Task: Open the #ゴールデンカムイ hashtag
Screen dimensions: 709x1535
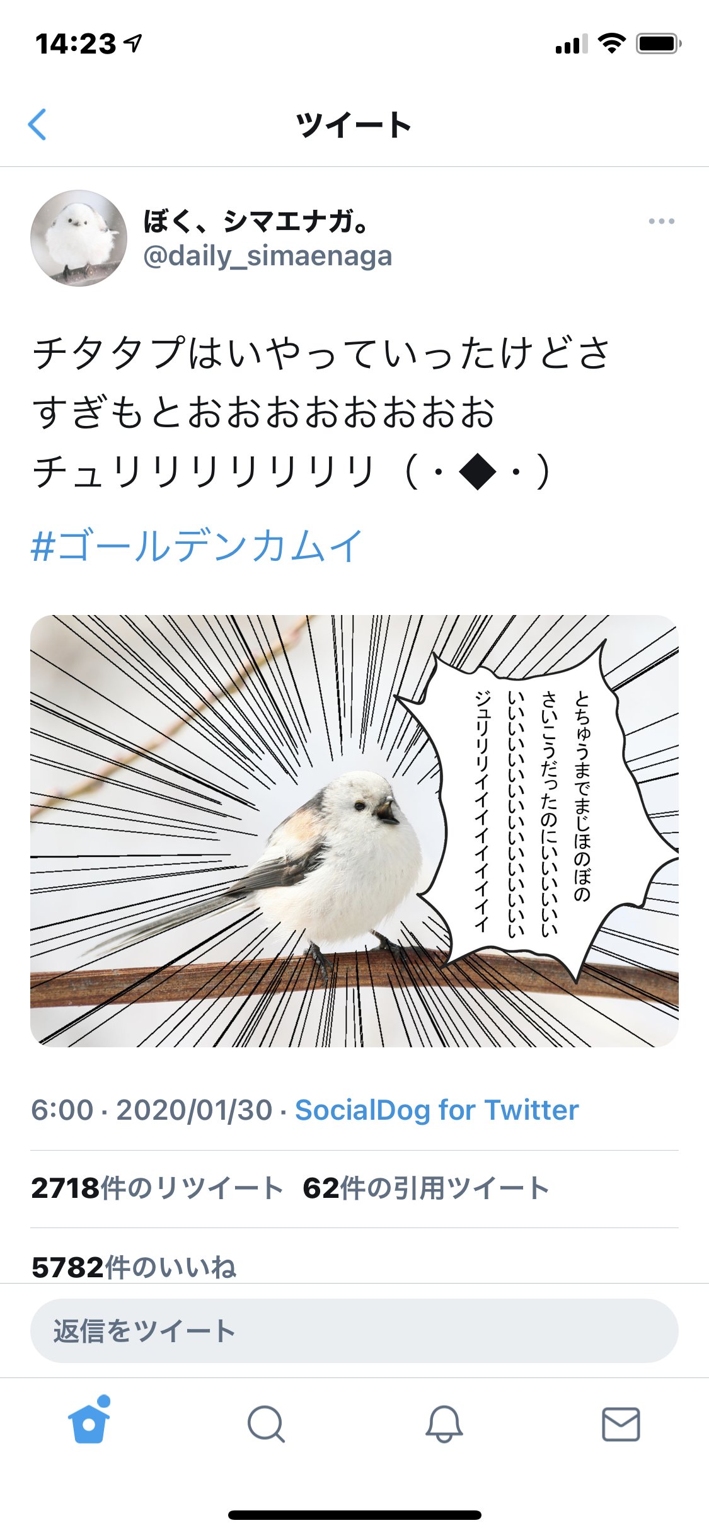Action: (197, 546)
